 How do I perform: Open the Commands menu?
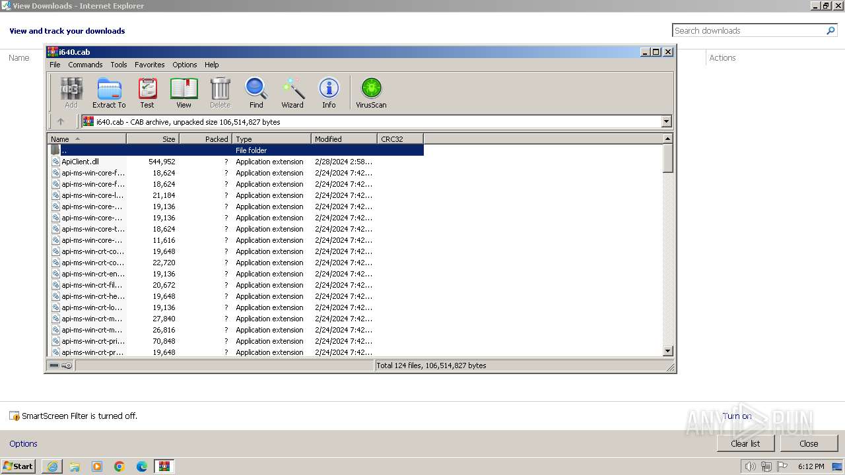85,65
